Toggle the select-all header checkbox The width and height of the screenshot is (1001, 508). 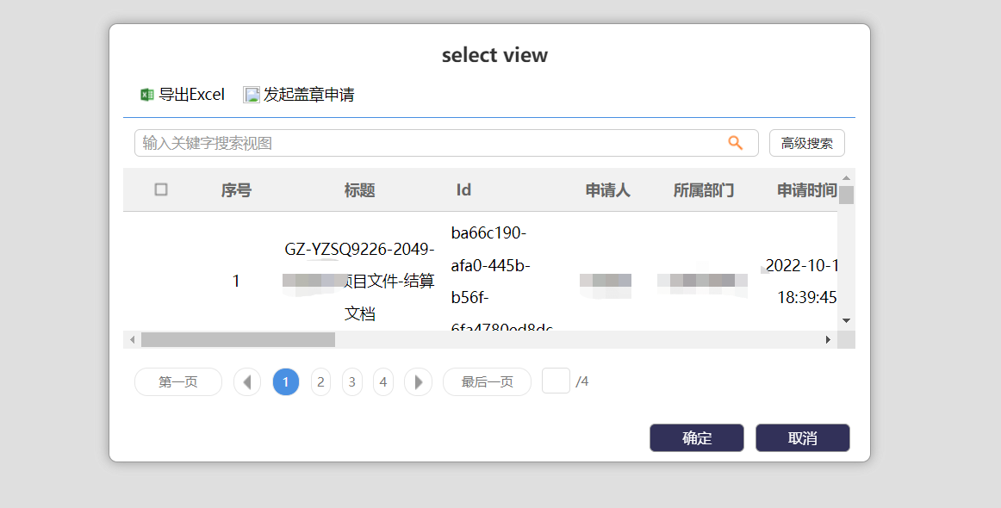click(161, 189)
